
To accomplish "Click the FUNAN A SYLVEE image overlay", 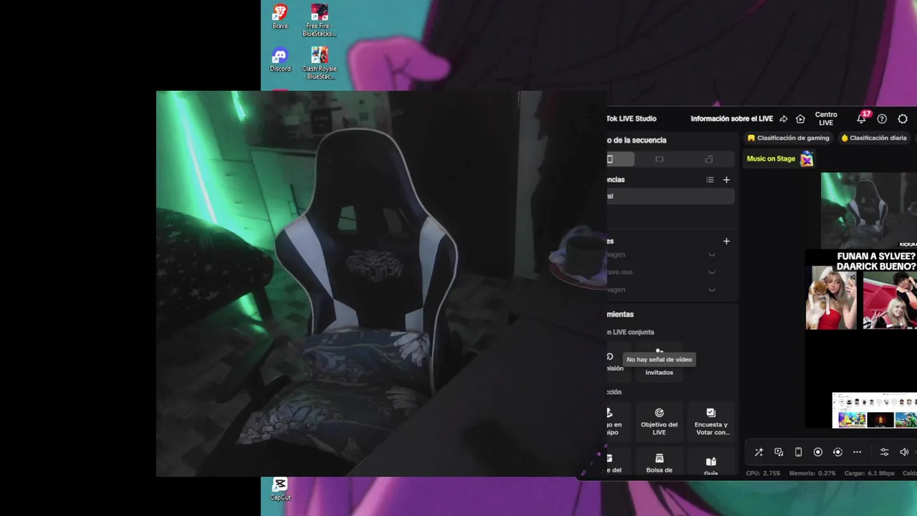I will click(861, 290).
